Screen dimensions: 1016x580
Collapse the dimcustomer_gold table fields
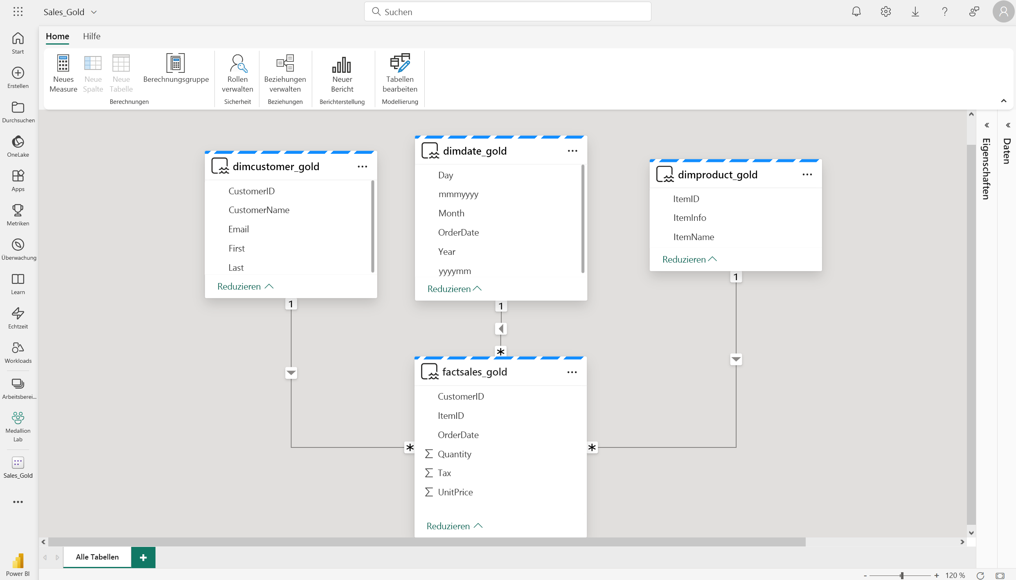245,286
